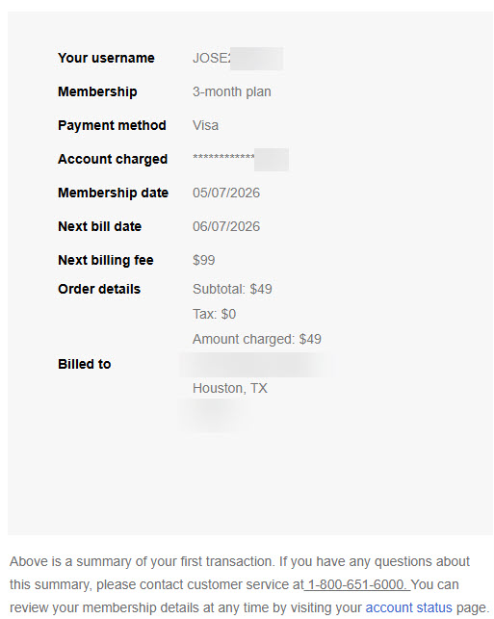Screen dimensions: 494x619
Task: Click the partially hidden username value JOSE
Action: [211, 58]
